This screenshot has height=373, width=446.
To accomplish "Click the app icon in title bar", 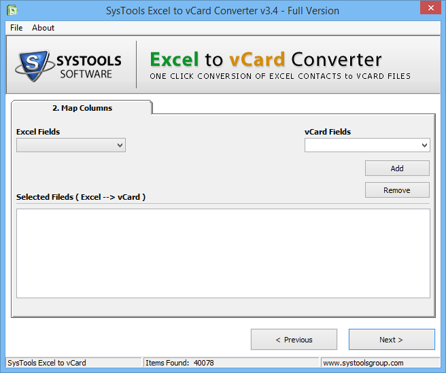I will tap(12, 10).
